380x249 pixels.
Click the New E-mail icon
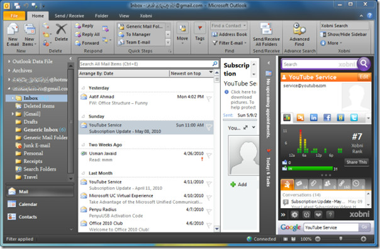[13, 34]
